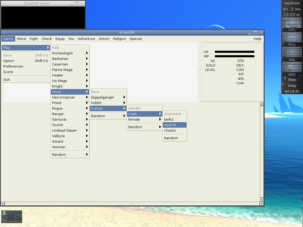Click the SlashEM window menu icon in the title bar
Screen dimensions: 303x227
[x=3, y=33]
